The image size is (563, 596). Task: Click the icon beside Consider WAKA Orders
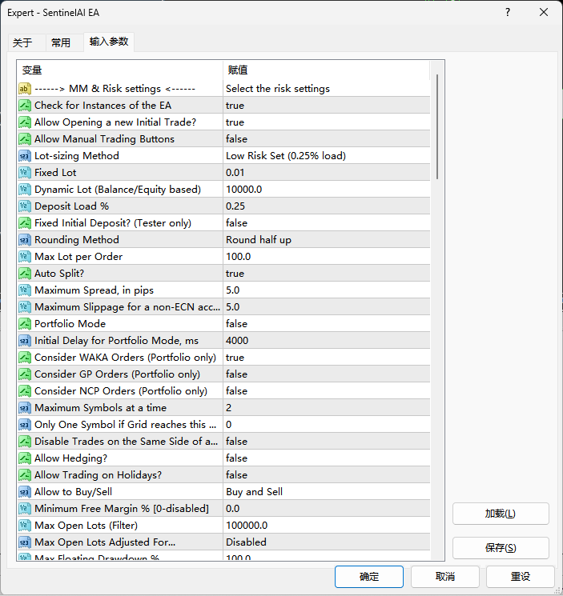[x=25, y=358]
